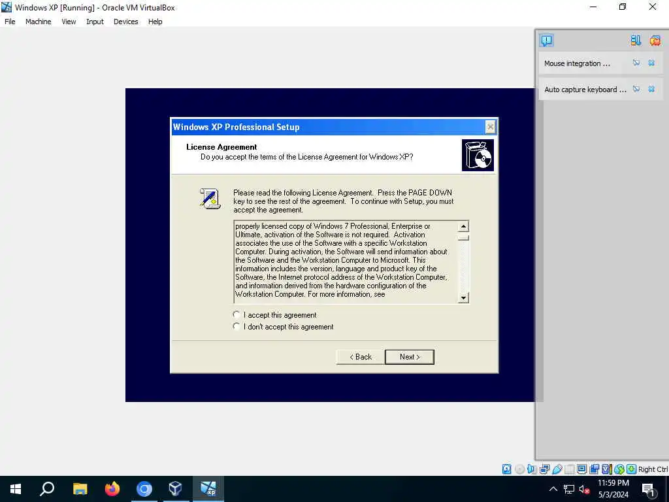Click the keyboard capture indicator beside Right Ctrl
Viewport: 669px width, 502px height.
pyautogui.click(x=632, y=469)
